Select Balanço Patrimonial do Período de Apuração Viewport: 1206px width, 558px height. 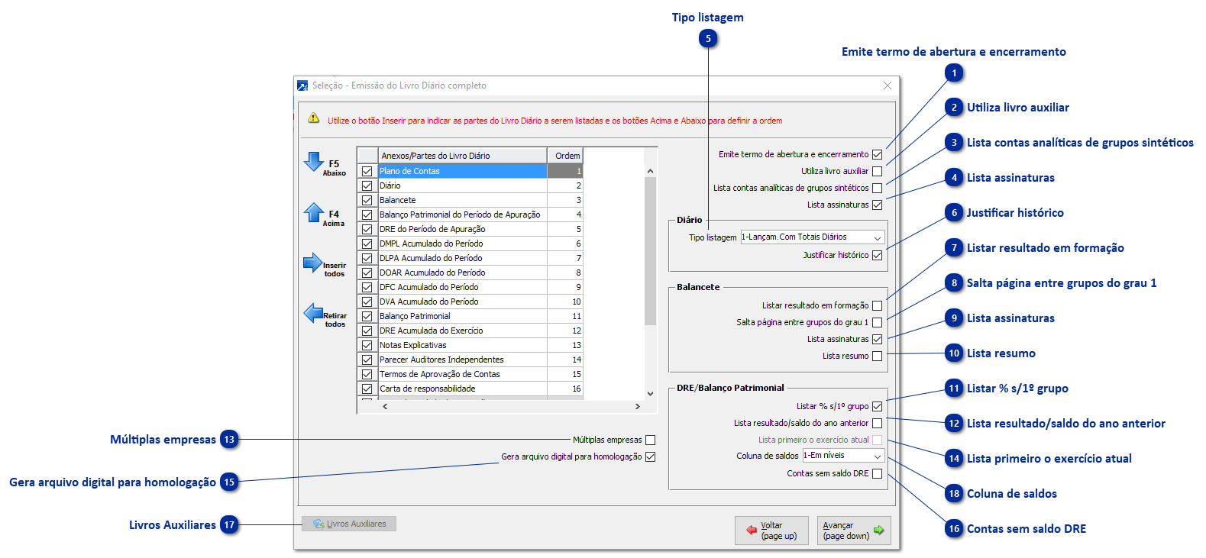(470, 214)
